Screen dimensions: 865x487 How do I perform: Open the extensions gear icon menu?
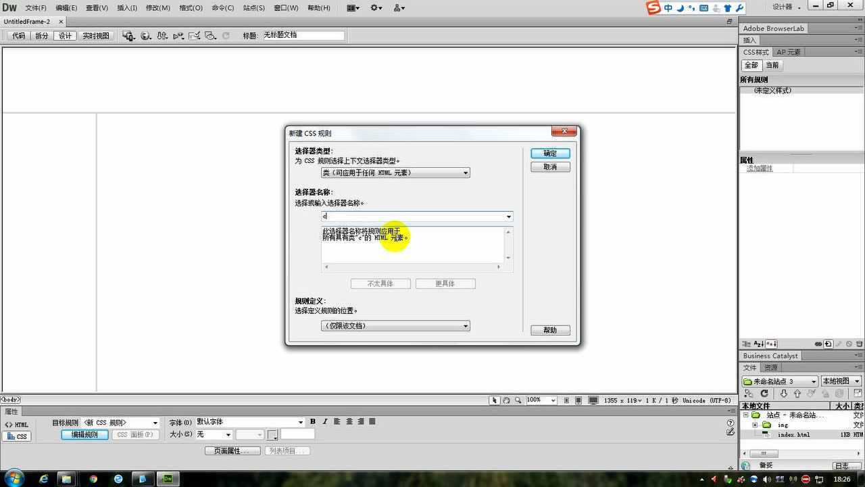376,7
